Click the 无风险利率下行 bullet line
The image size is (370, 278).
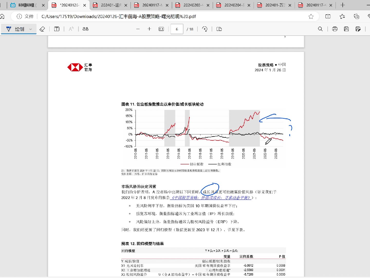187,206
